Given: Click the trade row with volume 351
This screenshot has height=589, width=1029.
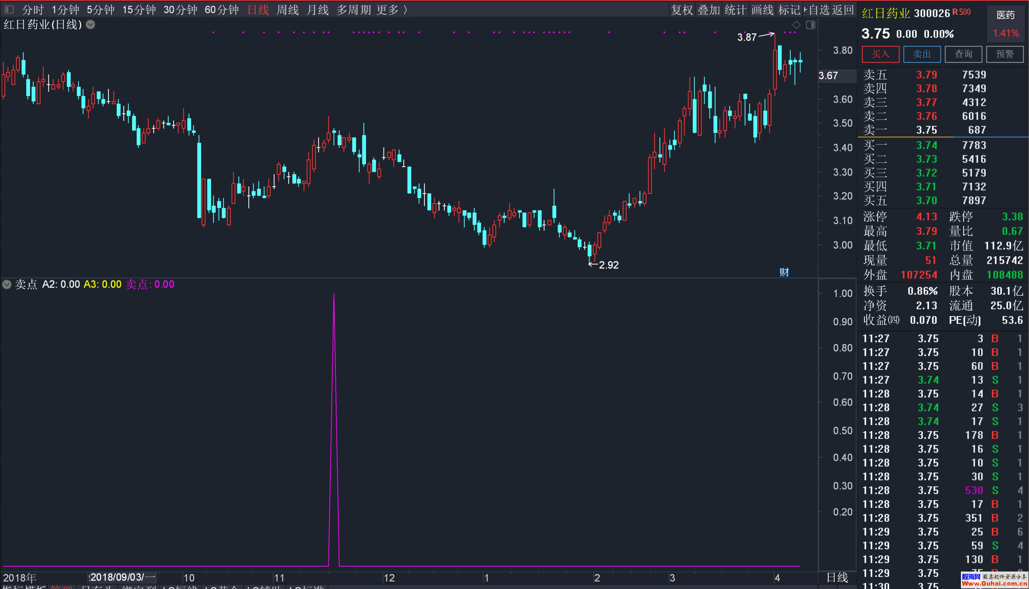Looking at the screenshot, I should pyautogui.click(x=942, y=518).
